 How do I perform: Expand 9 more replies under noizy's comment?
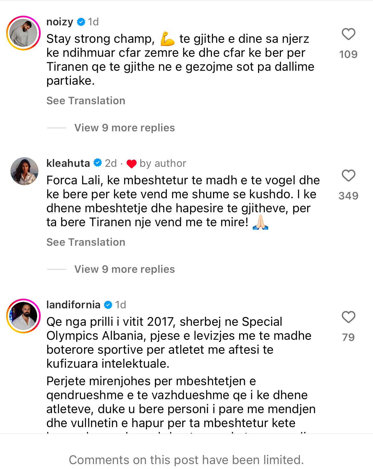[x=124, y=128]
